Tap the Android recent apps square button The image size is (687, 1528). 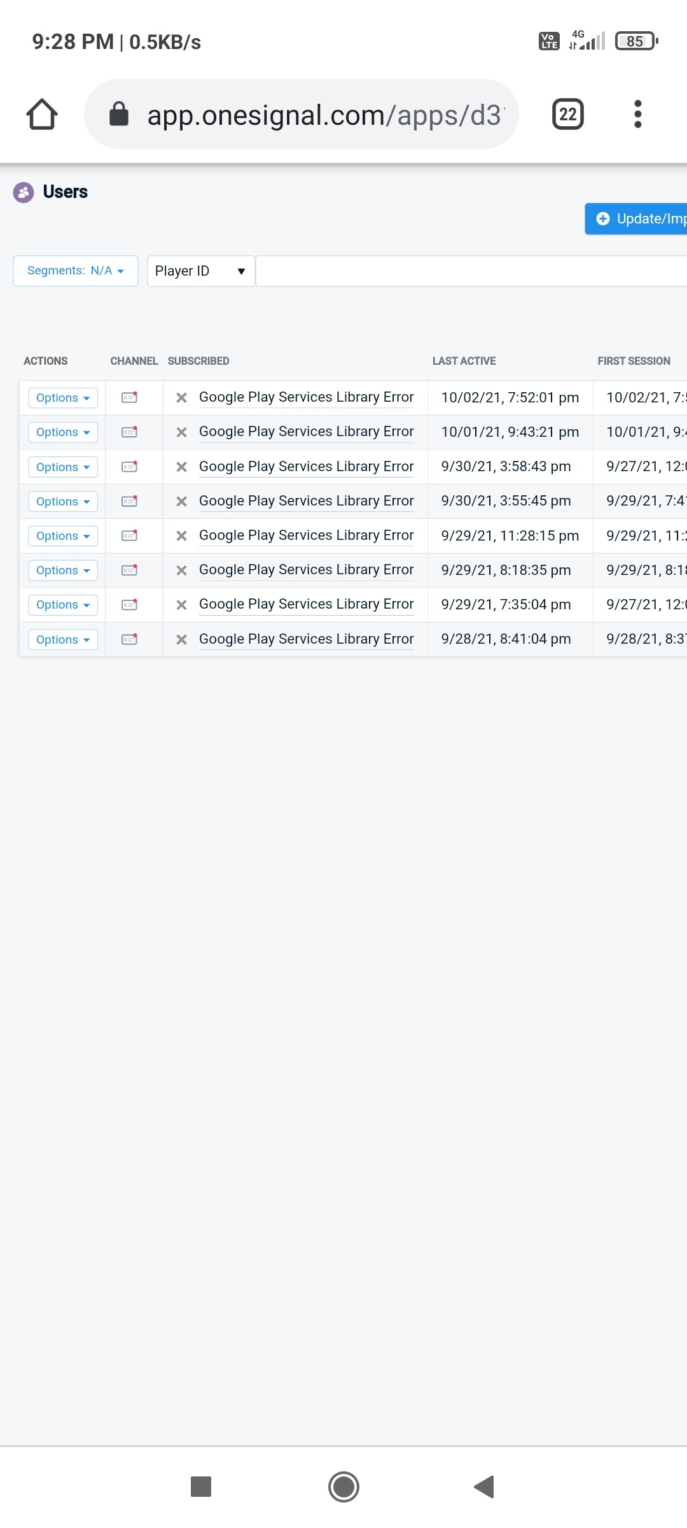point(201,1487)
